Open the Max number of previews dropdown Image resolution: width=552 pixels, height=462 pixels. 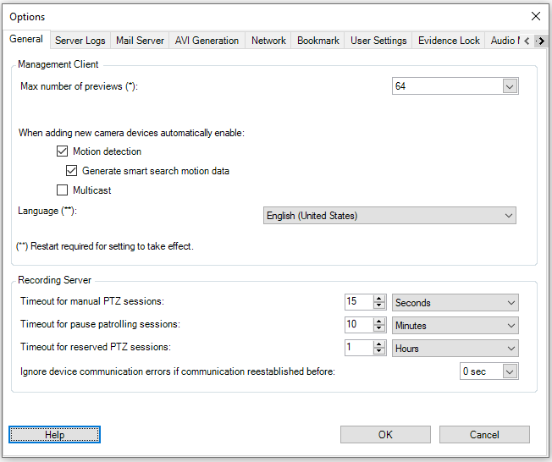click(x=509, y=86)
